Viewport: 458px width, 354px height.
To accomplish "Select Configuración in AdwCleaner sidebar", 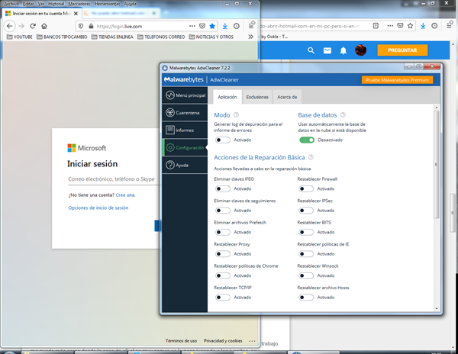I will (x=185, y=148).
